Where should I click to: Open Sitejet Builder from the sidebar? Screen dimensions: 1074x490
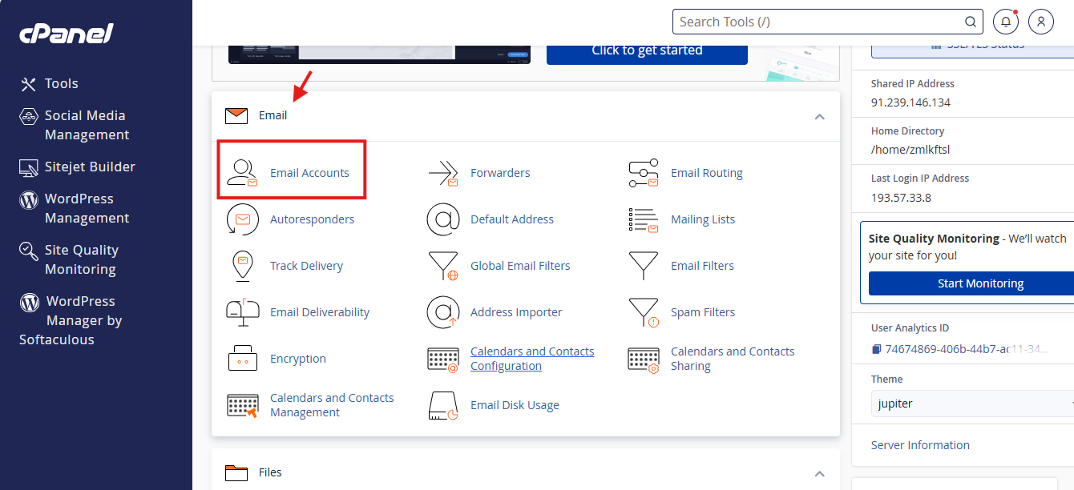[90, 167]
